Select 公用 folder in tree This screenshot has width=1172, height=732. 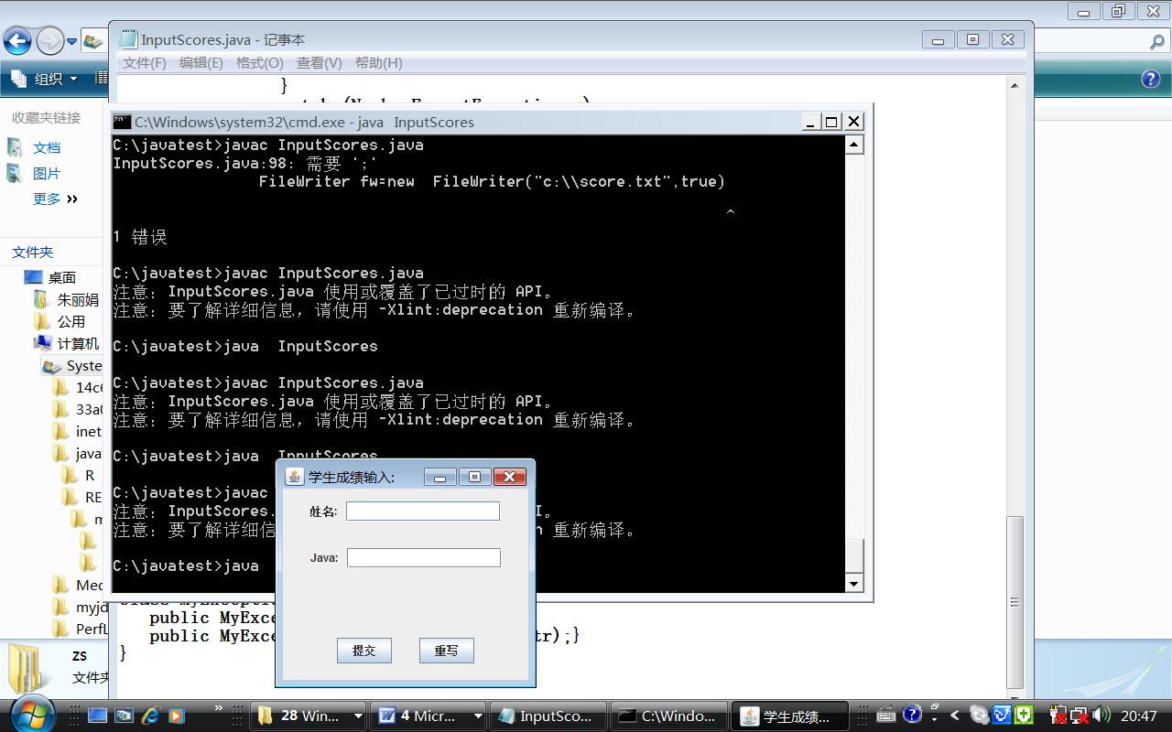tap(71, 321)
